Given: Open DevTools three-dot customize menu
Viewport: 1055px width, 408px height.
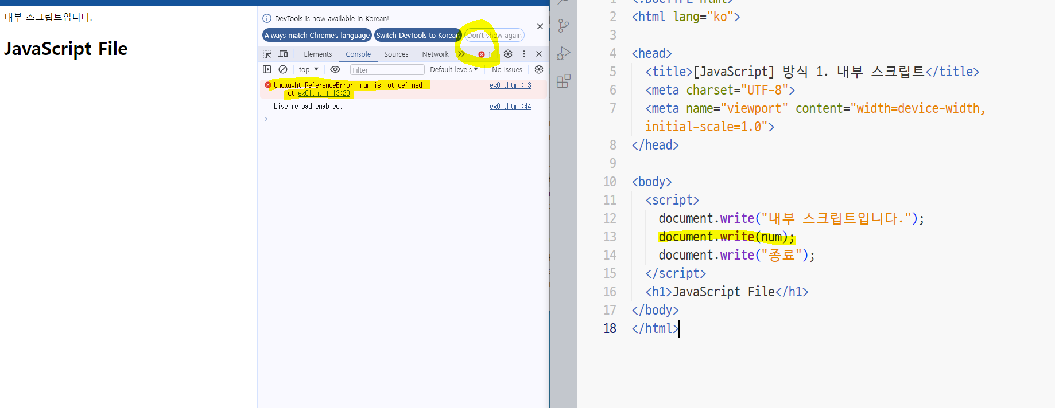Looking at the screenshot, I should click(523, 54).
